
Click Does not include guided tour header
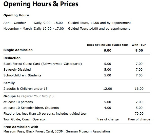(x=108, y=45)
